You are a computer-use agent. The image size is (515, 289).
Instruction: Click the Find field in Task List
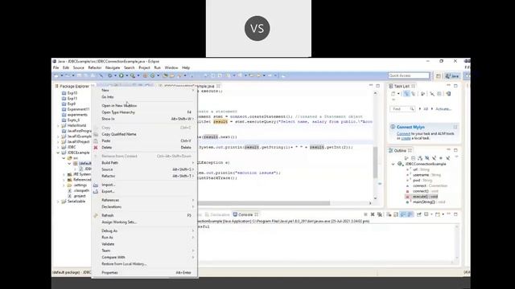coord(402,109)
